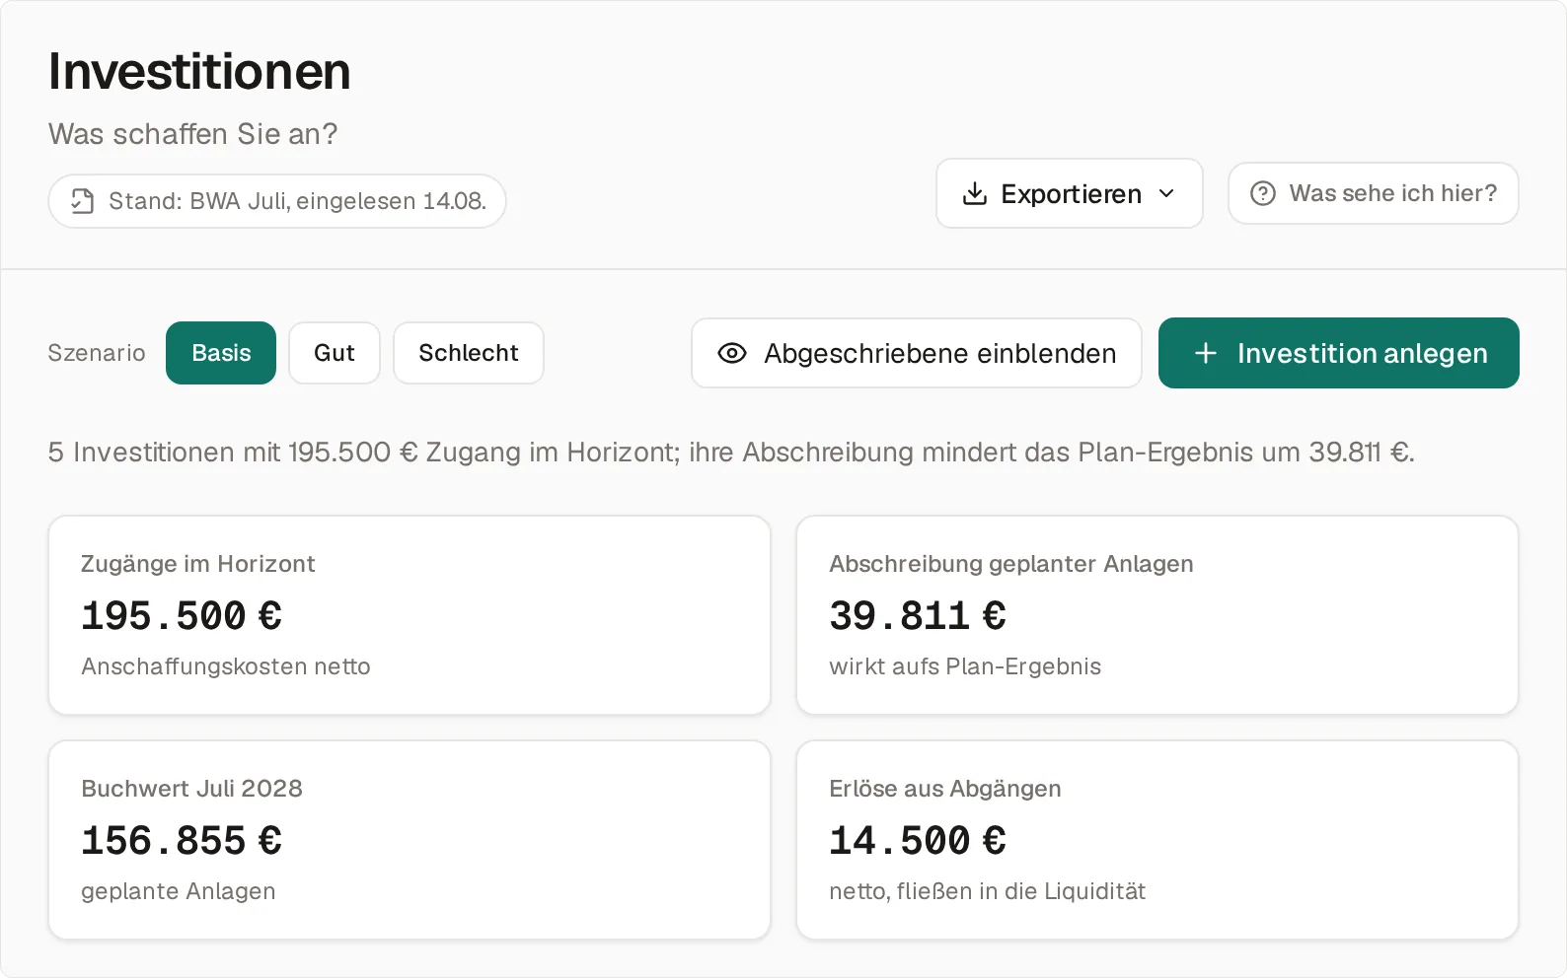Image resolution: width=1567 pixels, height=978 pixels.
Task: Click the document icon in Stand chip
Action: 83,201
